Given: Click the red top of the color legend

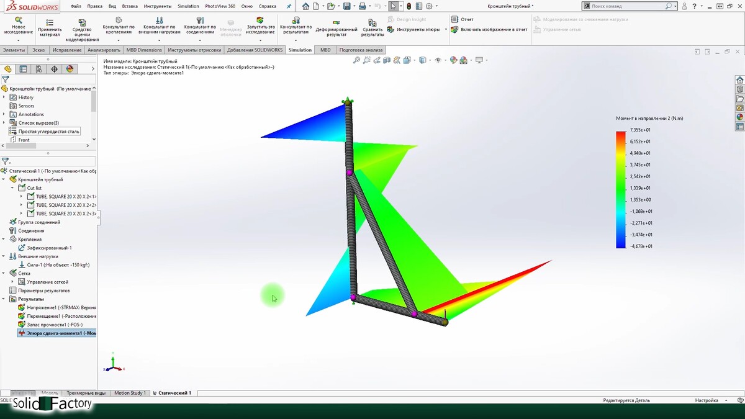Looking at the screenshot, I should pyautogui.click(x=621, y=134).
